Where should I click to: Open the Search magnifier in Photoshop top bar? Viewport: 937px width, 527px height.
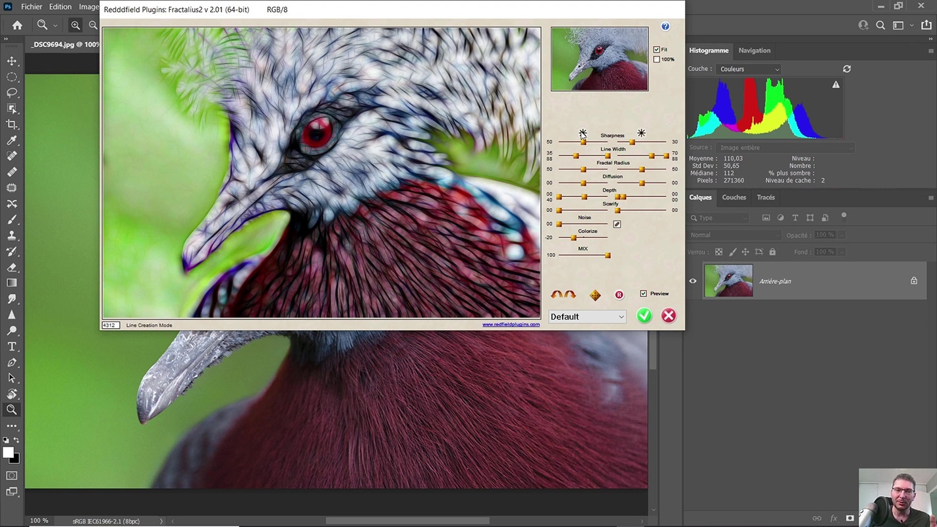(880, 25)
